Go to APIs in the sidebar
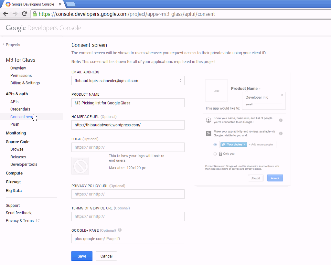The width and height of the screenshot is (331, 265). (15, 102)
